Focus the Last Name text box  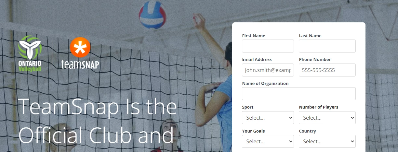point(327,46)
